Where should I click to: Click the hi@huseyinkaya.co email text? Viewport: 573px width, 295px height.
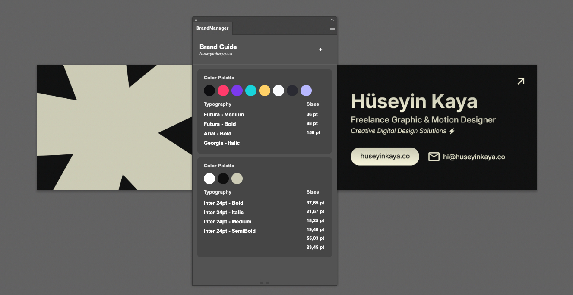(x=474, y=157)
